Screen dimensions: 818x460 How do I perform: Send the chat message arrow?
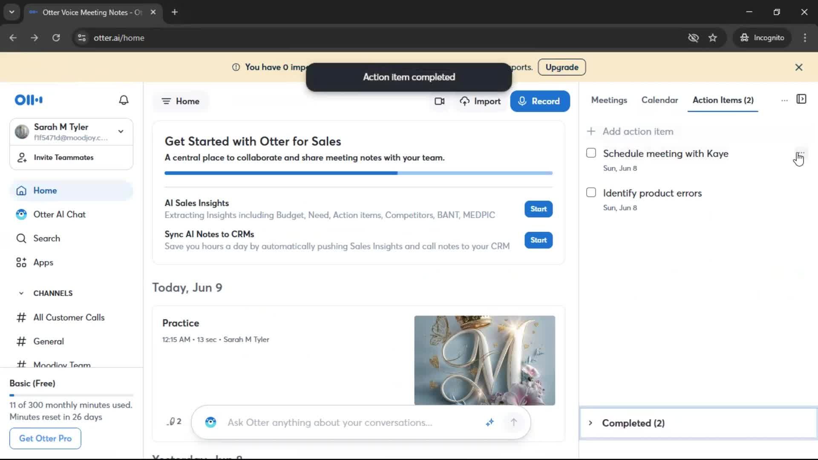[x=514, y=422]
